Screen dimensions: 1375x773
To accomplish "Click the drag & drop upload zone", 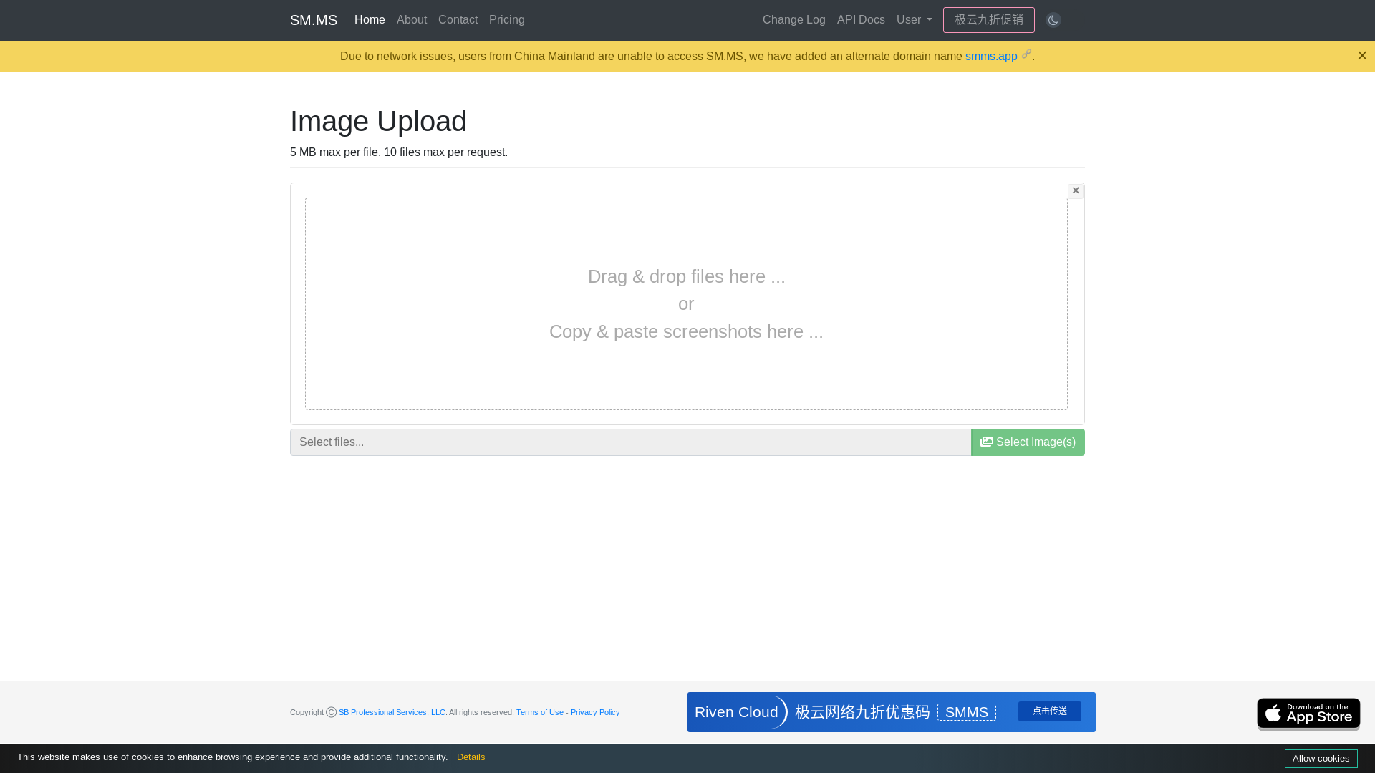I will pos(686,303).
